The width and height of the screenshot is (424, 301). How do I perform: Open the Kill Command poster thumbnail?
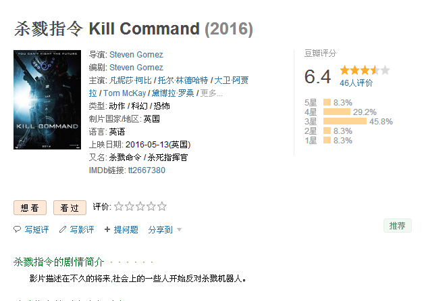click(x=47, y=99)
